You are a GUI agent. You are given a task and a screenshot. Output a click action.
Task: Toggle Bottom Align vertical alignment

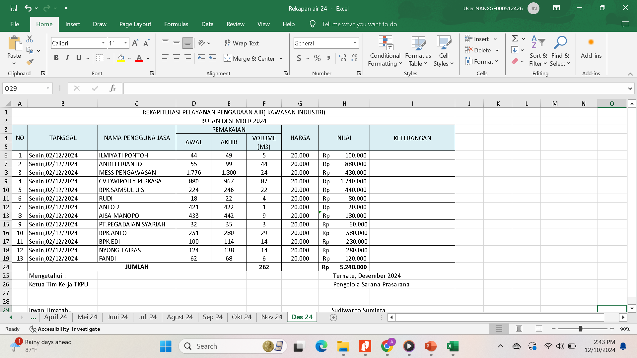tap(188, 43)
